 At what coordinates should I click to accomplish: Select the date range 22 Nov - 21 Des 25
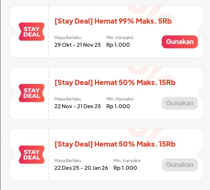pyautogui.click(x=77, y=106)
